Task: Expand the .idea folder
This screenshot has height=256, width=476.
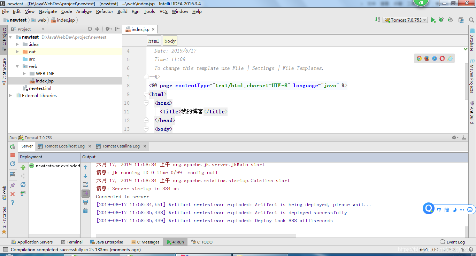Action: click(x=17, y=44)
